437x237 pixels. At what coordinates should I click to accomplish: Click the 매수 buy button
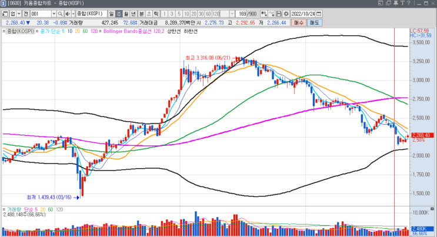click(x=299, y=22)
